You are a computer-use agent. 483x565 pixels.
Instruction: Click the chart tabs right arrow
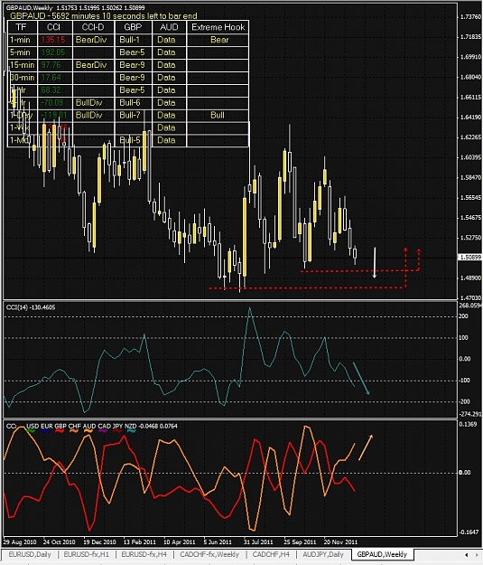click(x=478, y=554)
